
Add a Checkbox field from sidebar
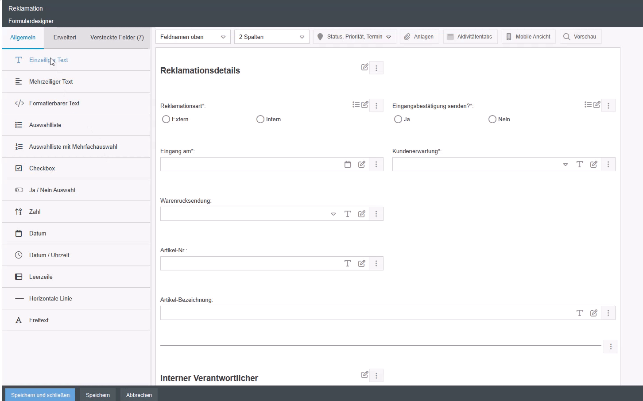coord(42,169)
